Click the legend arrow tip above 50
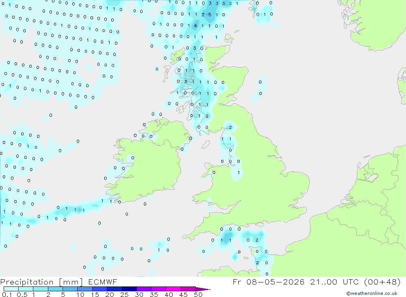The height and width of the screenshot is (297, 406). 203,289
